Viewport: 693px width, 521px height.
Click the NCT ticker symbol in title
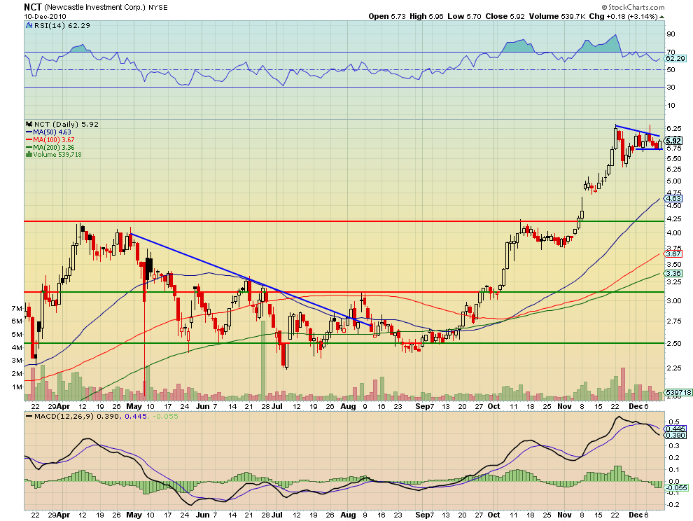pos(33,7)
